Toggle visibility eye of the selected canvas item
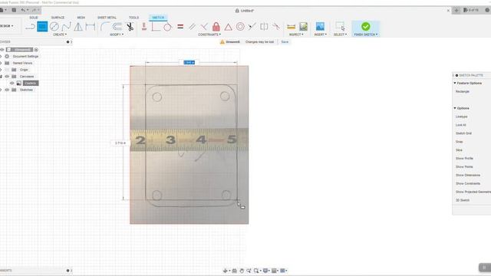491x276 pixels. 12,84
